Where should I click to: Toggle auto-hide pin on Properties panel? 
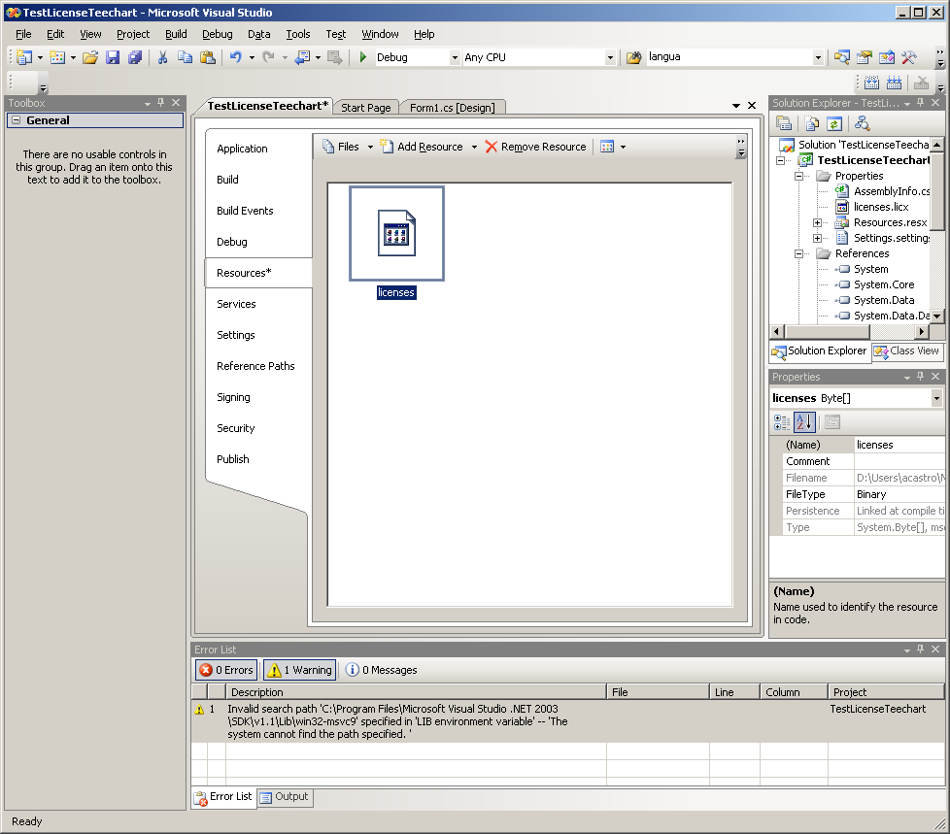pyautogui.click(x=920, y=377)
